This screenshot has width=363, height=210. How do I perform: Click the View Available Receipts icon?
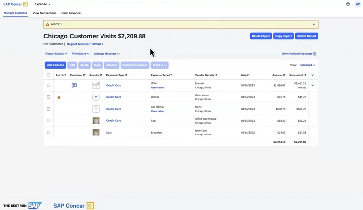point(315,54)
